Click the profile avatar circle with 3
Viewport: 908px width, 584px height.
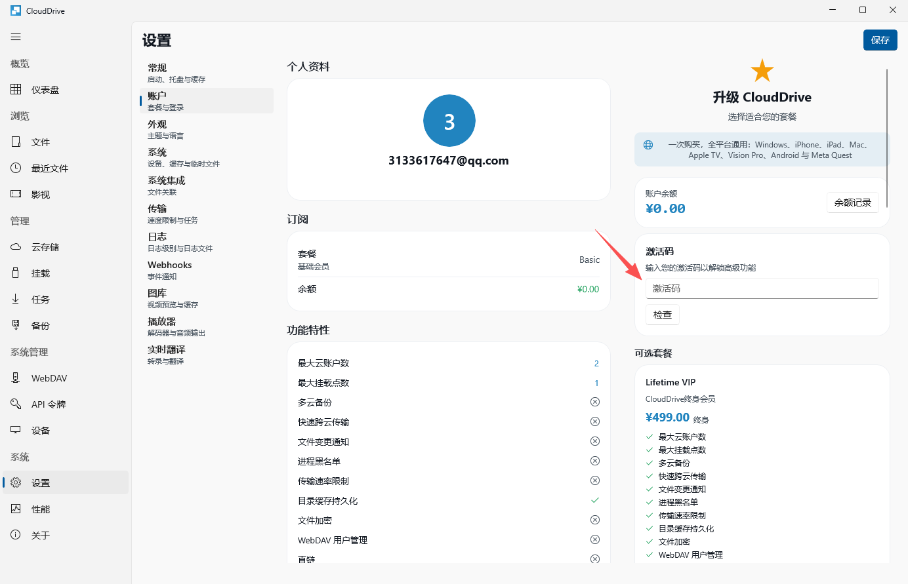[x=449, y=121]
